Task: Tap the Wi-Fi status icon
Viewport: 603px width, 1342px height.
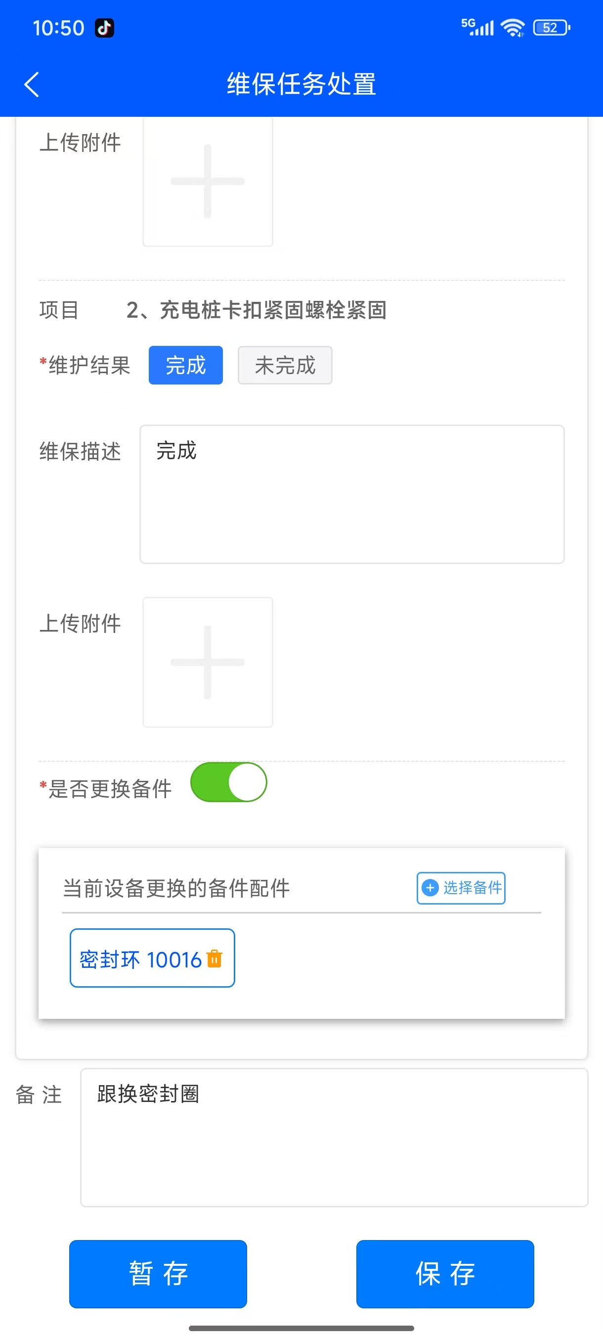Action: [x=513, y=28]
